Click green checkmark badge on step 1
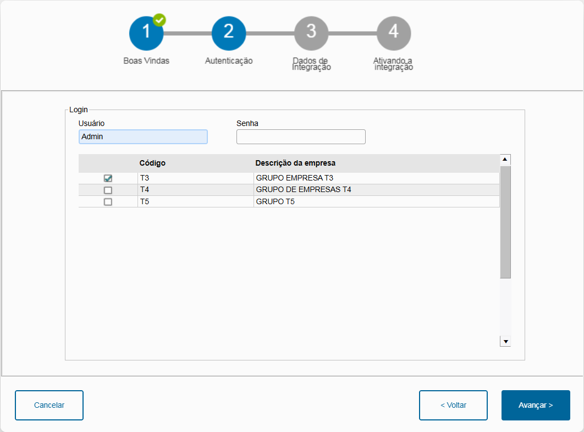Screen dimensions: 584x432 point(159,20)
